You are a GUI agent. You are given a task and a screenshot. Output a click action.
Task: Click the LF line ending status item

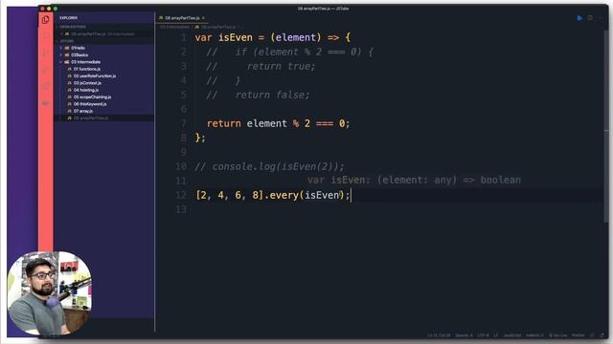(495, 335)
